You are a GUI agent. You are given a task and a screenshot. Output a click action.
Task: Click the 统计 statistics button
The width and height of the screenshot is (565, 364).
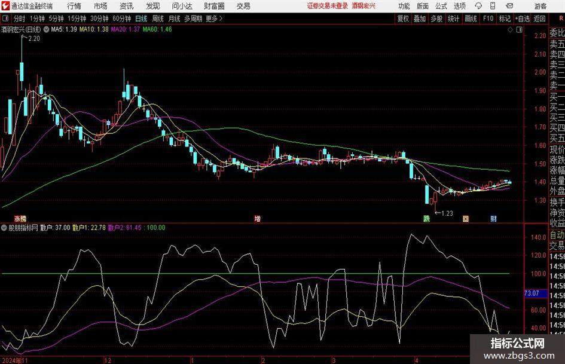pyautogui.click(x=453, y=19)
